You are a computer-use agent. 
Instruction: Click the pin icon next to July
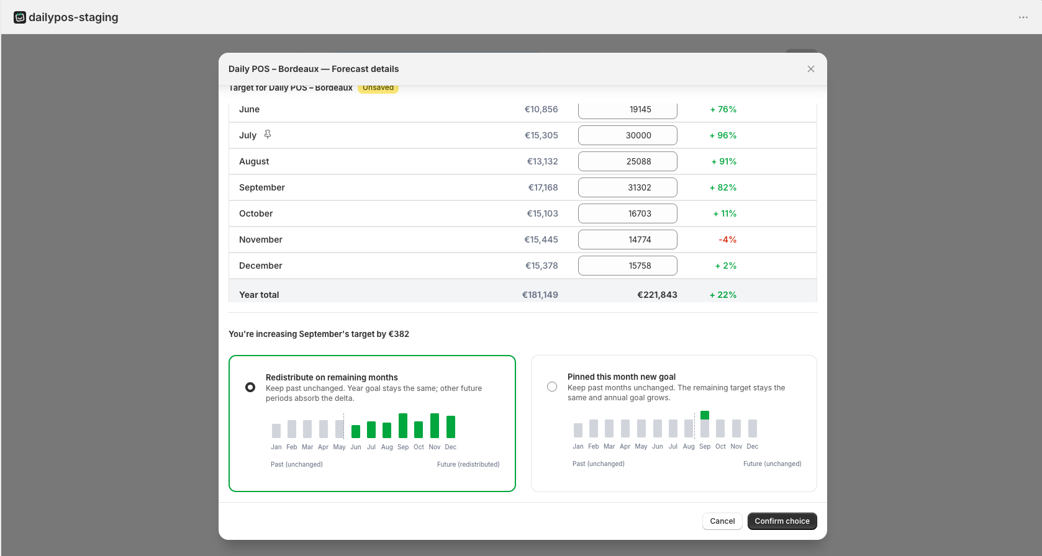coord(268,134)
